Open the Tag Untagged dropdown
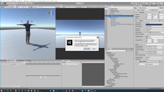Screen dimensions: 164x92 click(145, 10)
